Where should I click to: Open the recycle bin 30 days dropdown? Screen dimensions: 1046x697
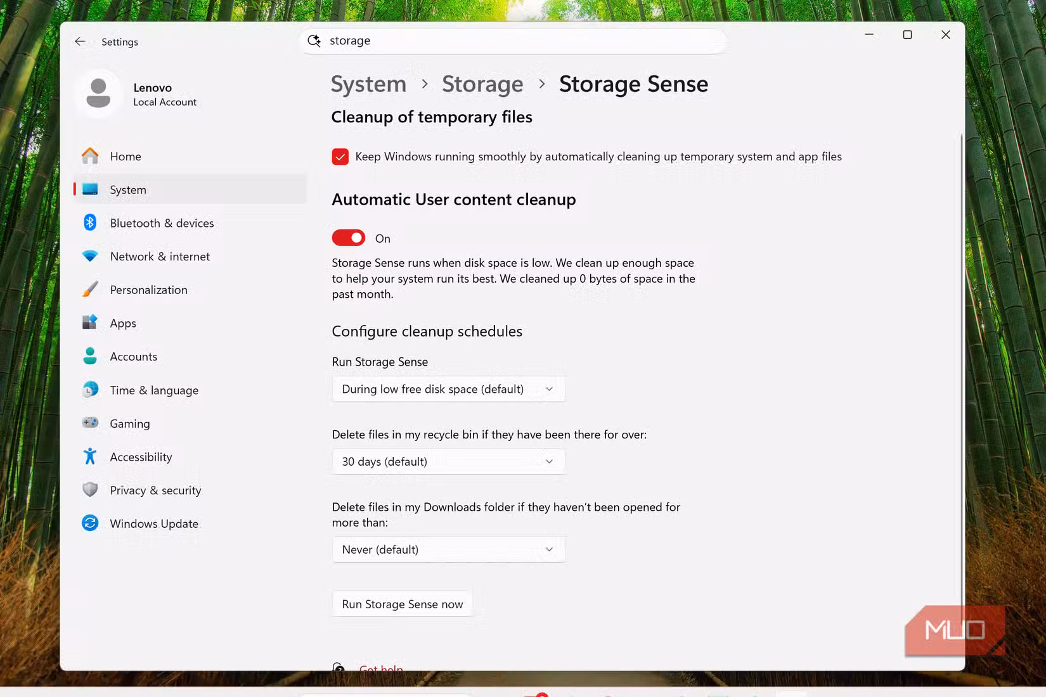click(x=448, y=461)
